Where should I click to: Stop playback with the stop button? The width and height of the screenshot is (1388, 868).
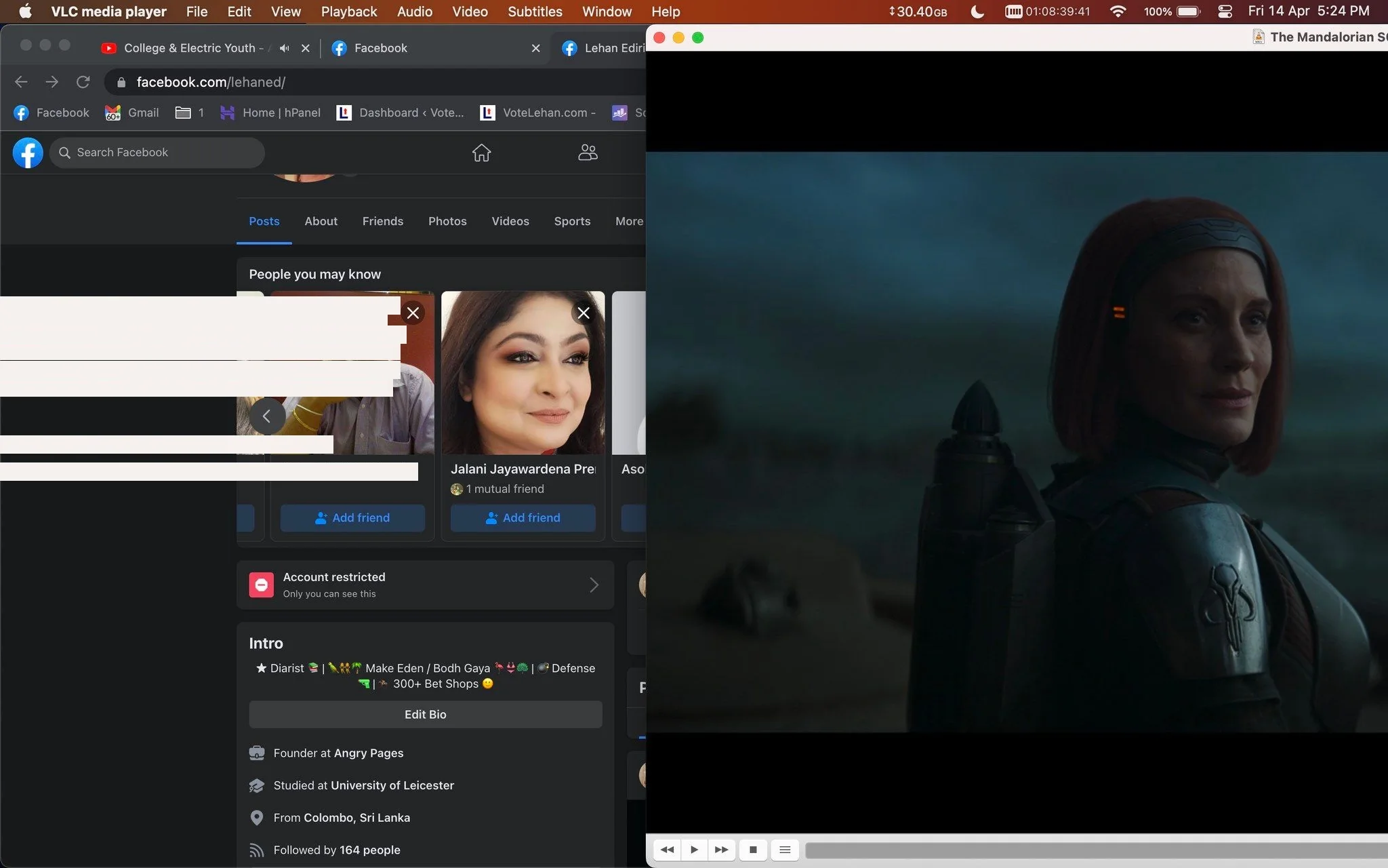[x=753, y=850]
